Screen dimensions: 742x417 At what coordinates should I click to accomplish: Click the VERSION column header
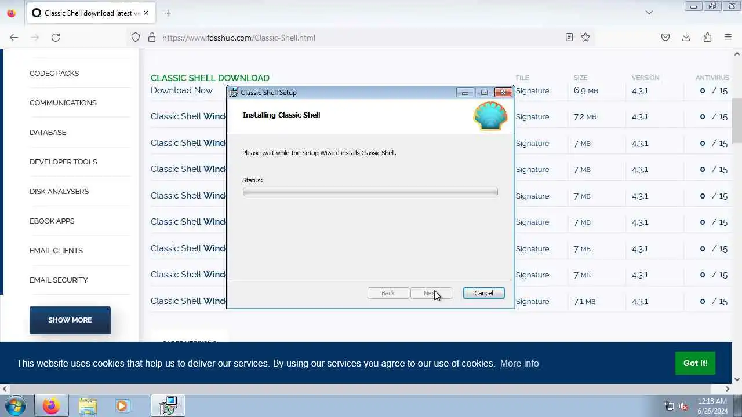[x=645, y=78]
